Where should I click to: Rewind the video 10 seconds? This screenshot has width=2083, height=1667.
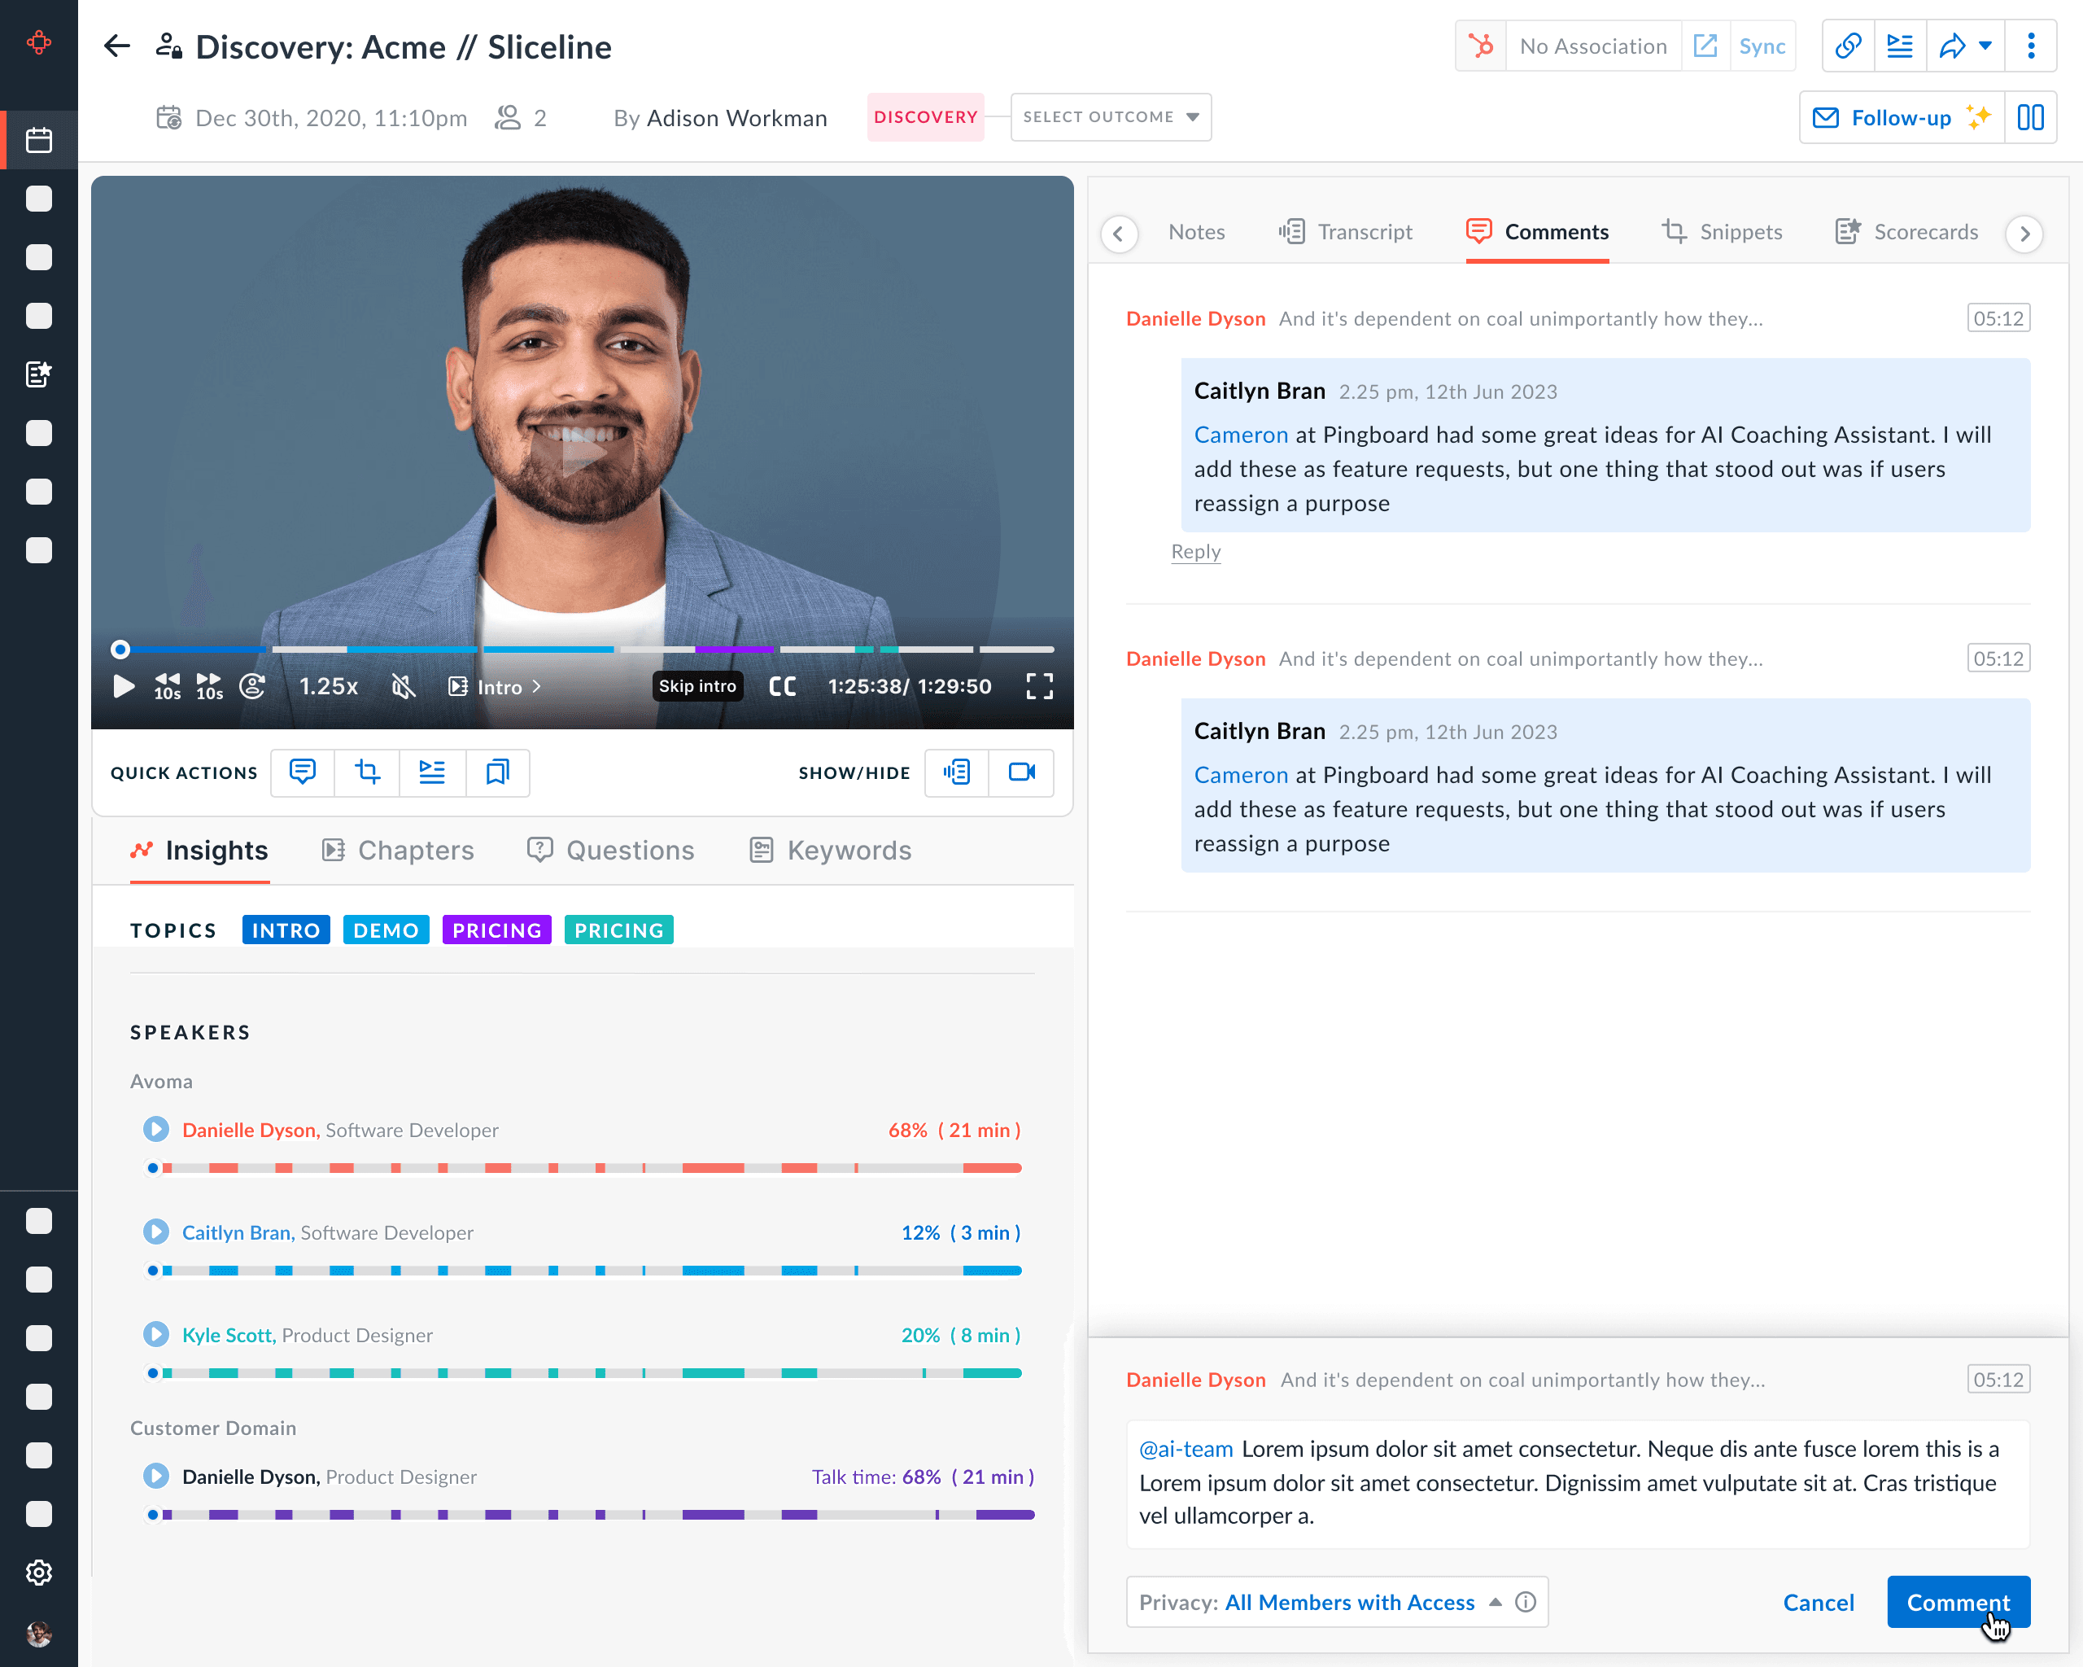[x=167, y=686]
